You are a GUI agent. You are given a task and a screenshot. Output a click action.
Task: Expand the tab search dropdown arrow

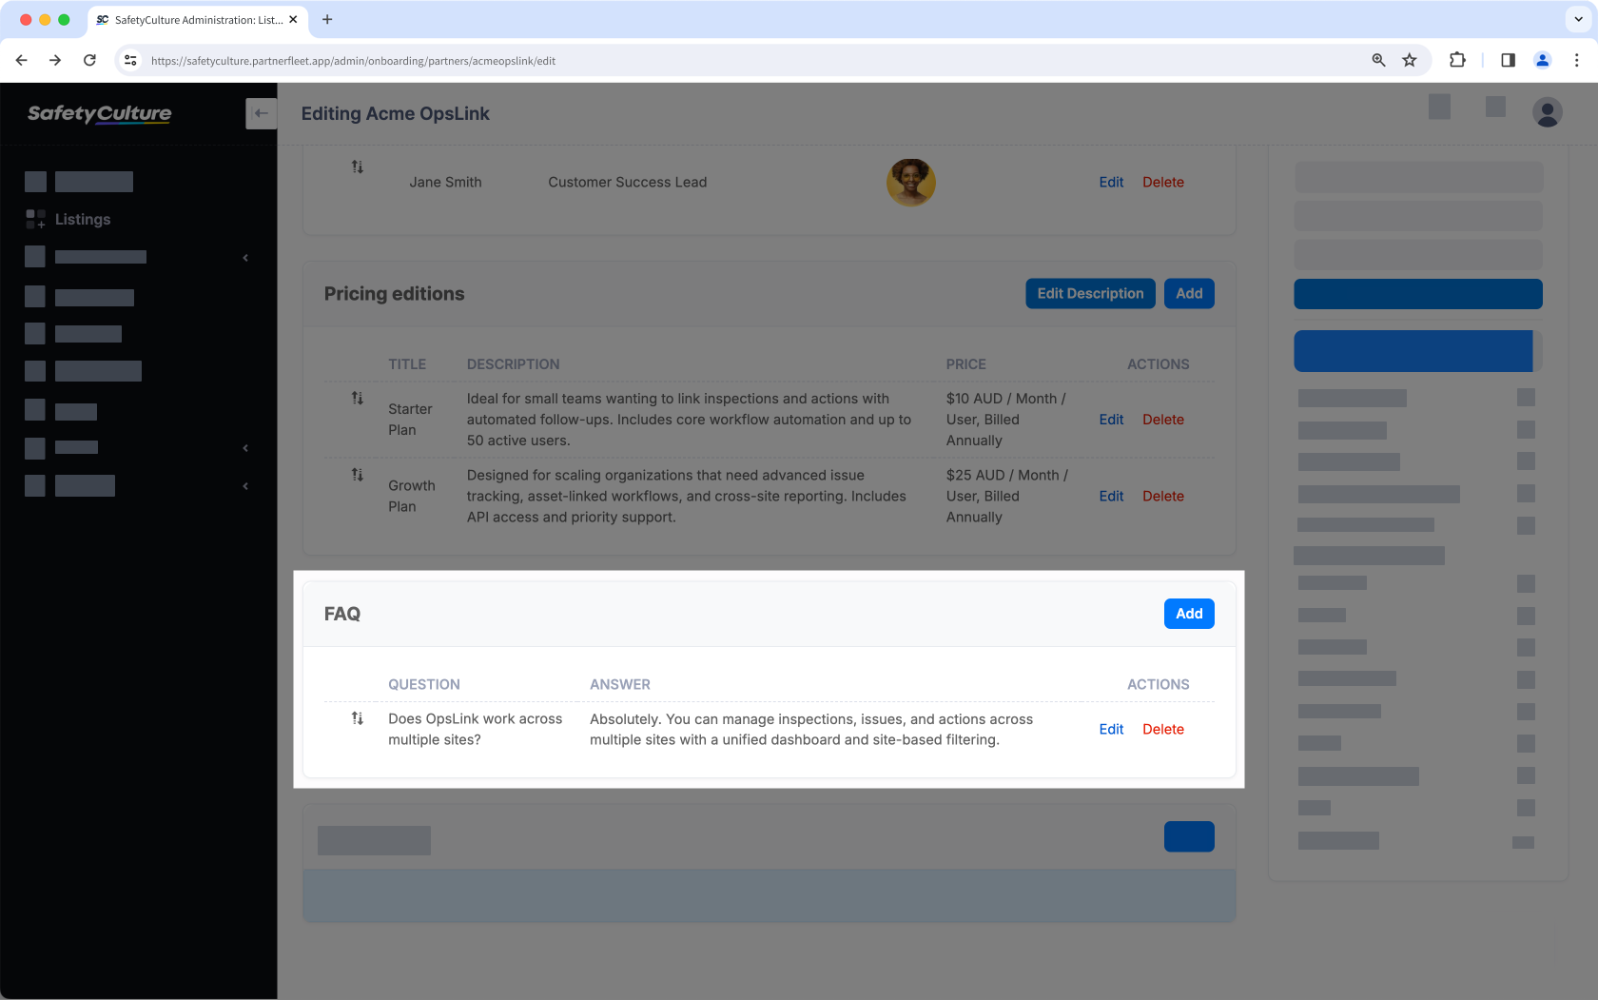pyautogui.click(x=1578, y=19)
